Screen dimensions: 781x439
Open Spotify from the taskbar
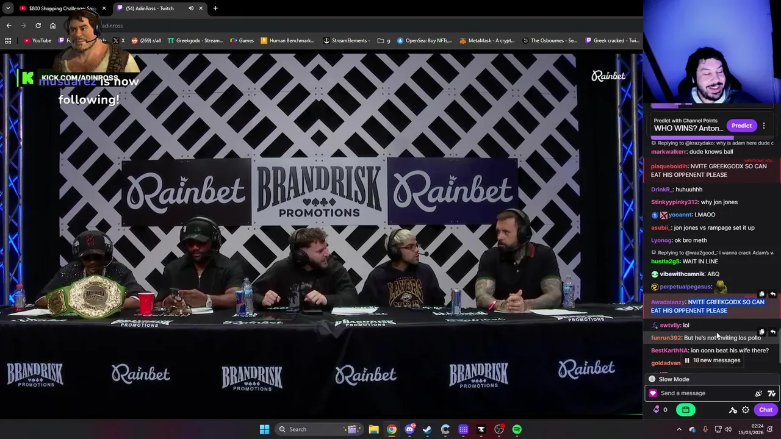click(517, 429)
